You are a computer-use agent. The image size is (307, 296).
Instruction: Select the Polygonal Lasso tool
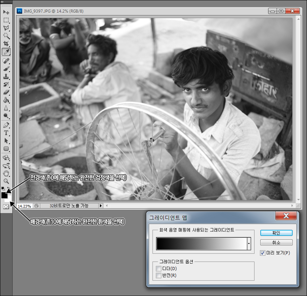point(6,28)
